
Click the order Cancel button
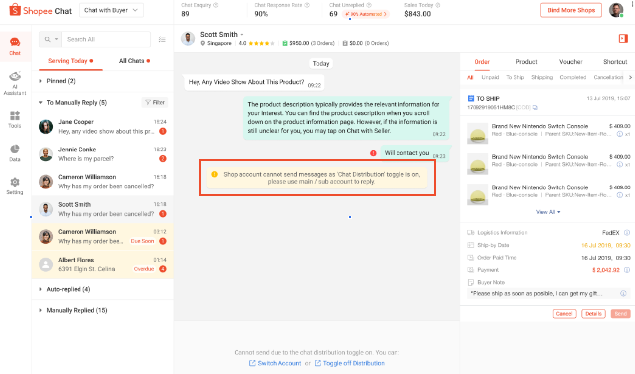click(x=564, y=314)
